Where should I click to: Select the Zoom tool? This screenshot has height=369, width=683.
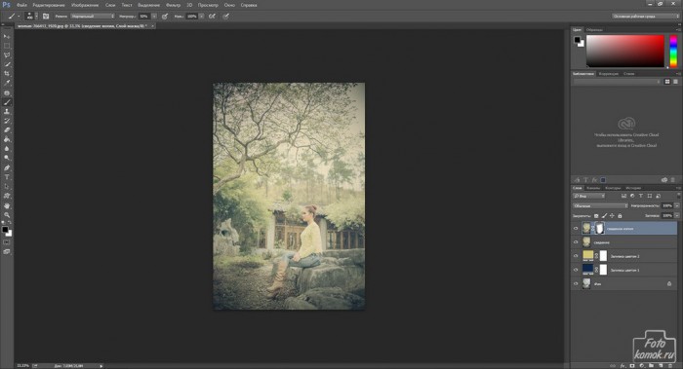(7, 215)
